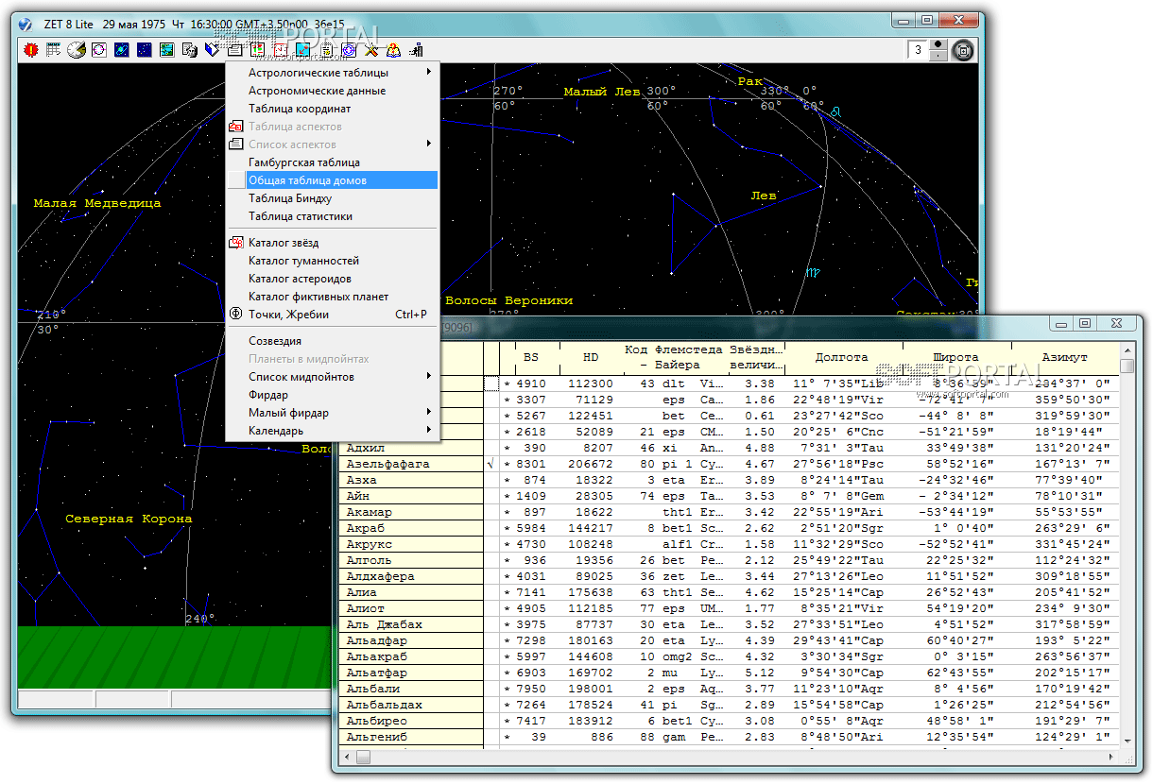The height and width of the screenshot is (784, 1153).
Task: Click the exit door toolbar icon
Action: [x=416, y=50]
